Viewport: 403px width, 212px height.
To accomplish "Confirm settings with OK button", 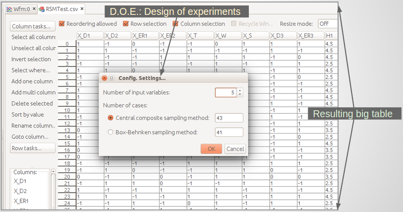I will tap(211, 148).
